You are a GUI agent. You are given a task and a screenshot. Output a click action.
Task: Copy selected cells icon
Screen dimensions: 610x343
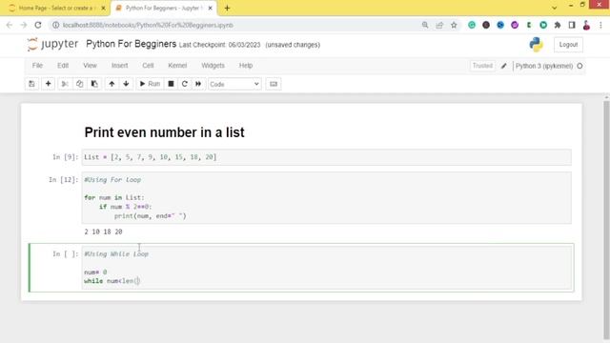[x=80, y=84]
